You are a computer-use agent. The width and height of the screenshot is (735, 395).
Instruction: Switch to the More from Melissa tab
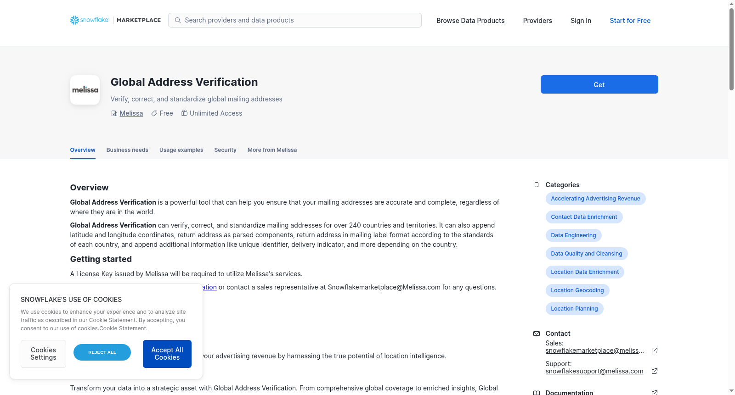272,150
